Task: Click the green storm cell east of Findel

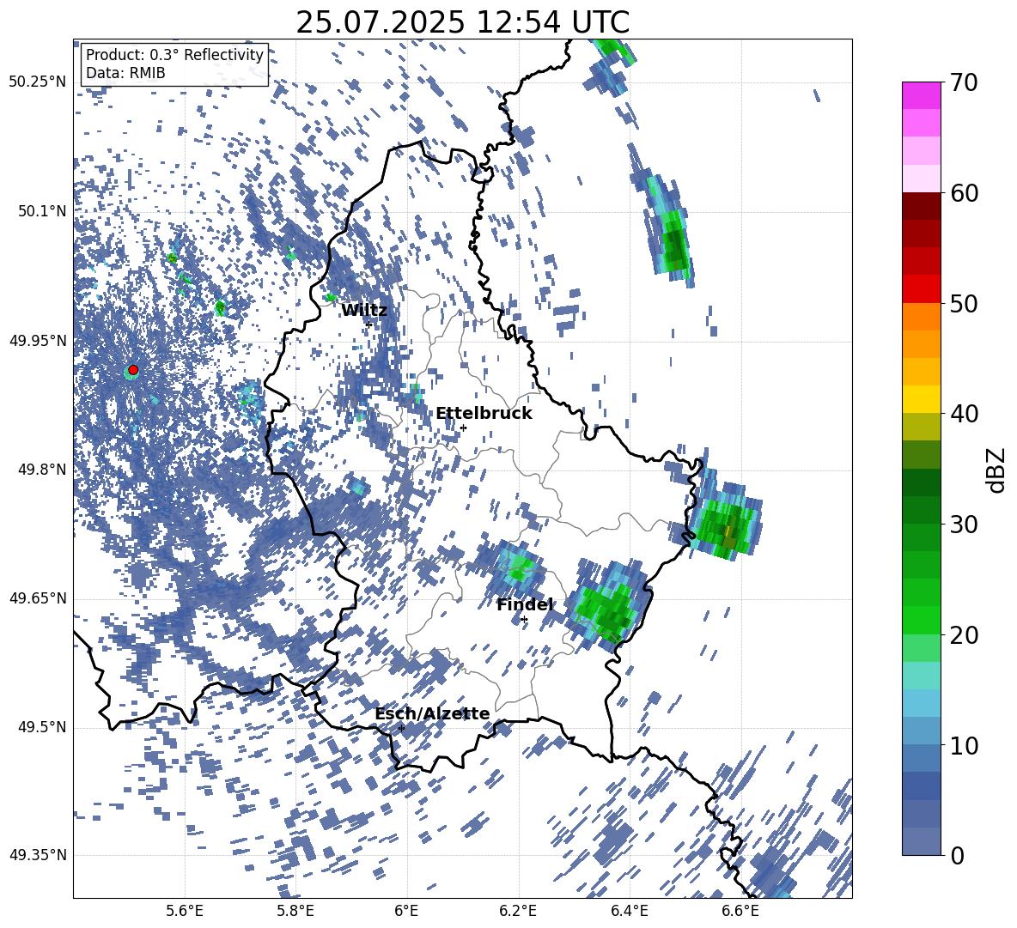Action: point(608,606)
